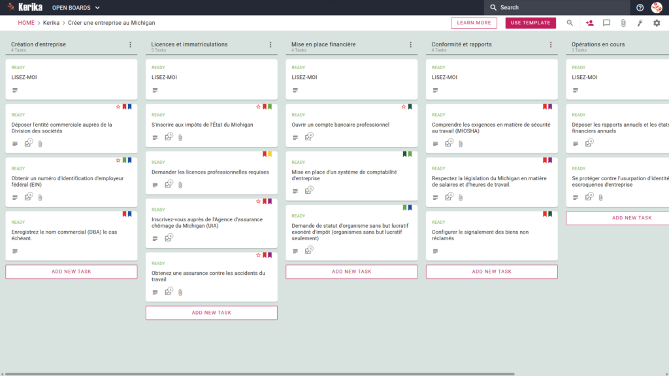Add new task in Mise en place financière column

point(351,272)
